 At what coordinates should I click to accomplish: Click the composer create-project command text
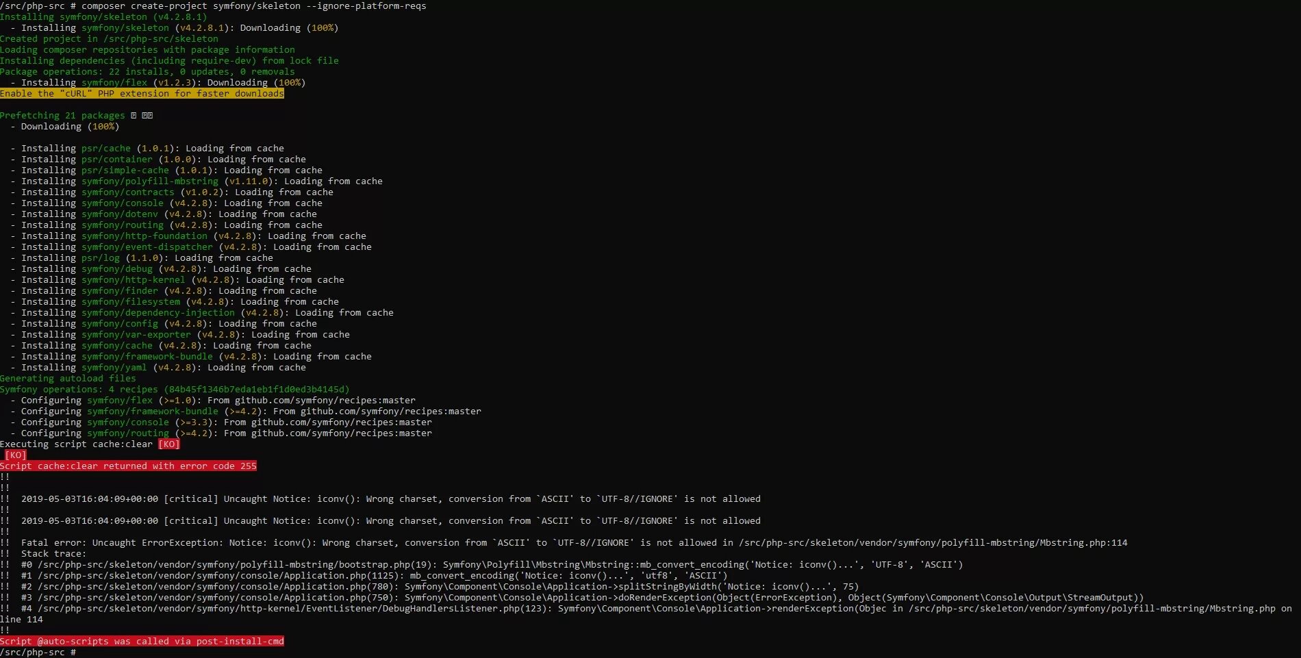253,5
